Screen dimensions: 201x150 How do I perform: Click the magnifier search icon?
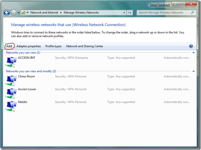[193, 12]
